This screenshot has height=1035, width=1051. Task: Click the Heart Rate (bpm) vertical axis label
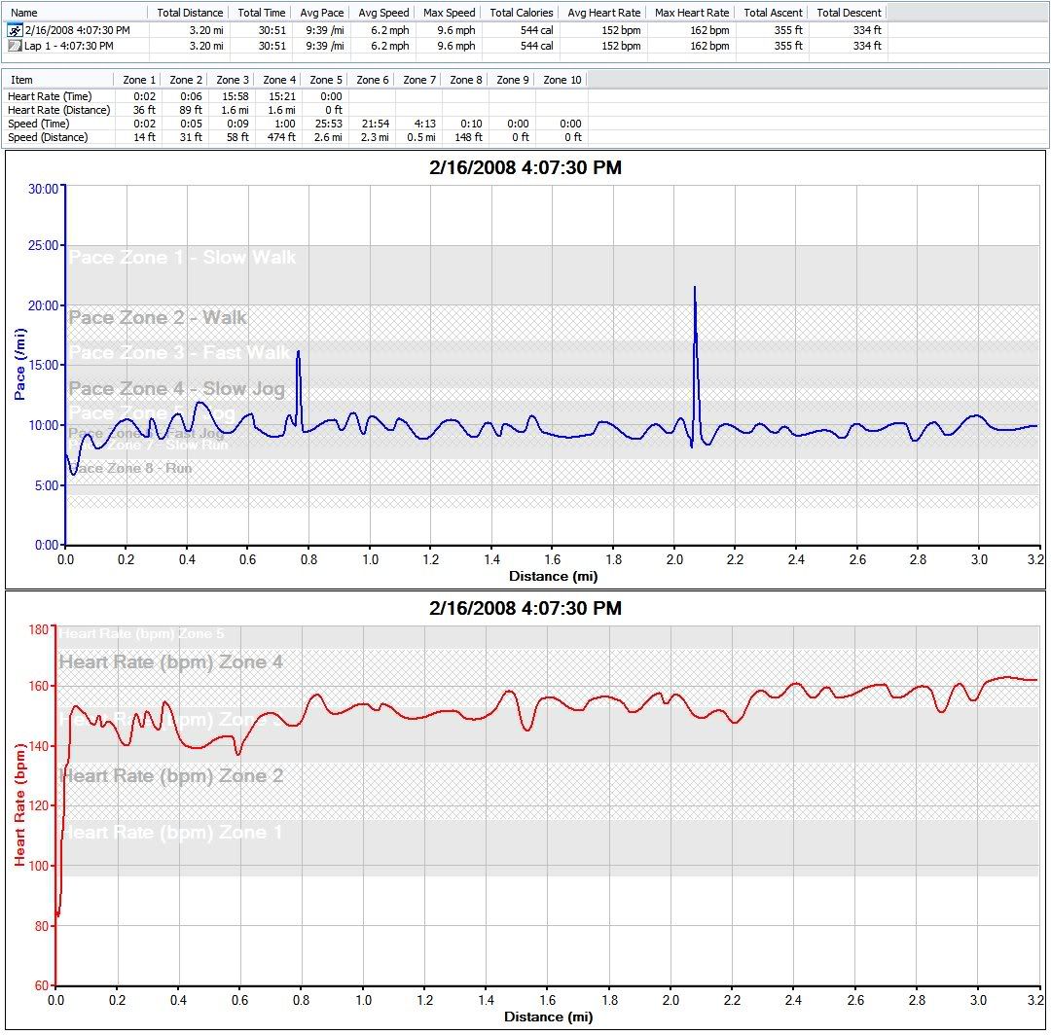coord(18,803)
